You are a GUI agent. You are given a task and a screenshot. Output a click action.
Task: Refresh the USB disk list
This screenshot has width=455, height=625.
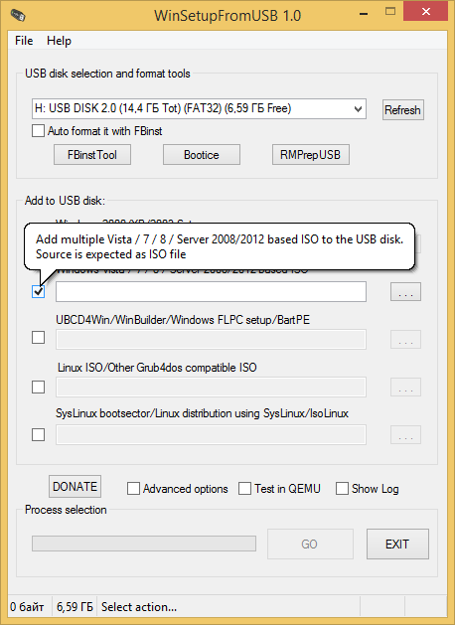[402, 110]
